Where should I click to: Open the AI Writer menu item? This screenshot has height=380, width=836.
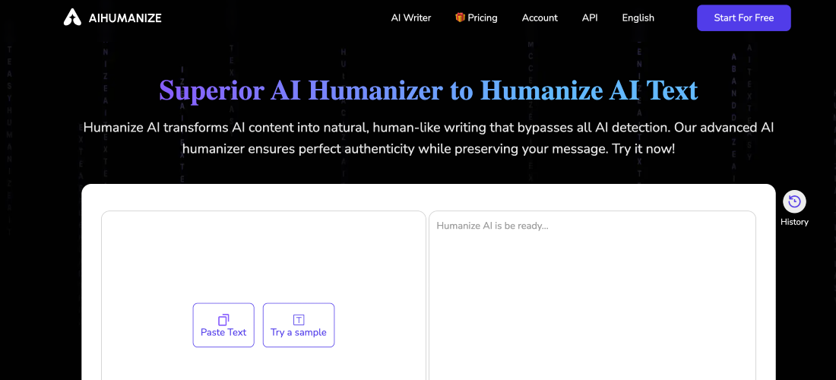click(x=411, y=17)
